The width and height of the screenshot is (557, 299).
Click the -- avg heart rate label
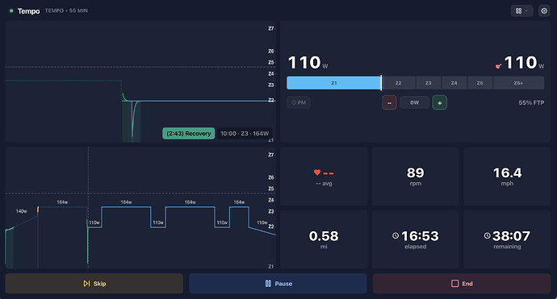[324, 184]
